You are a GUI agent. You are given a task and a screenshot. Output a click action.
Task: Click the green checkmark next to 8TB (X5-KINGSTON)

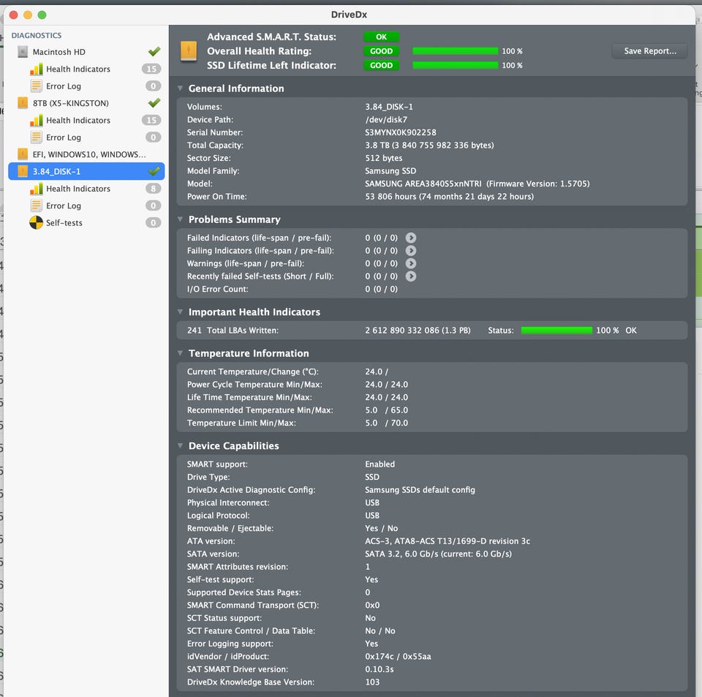[154, 102]
